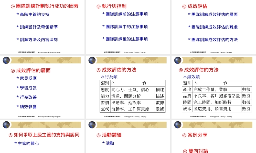The image size is (256, 153).
Task: Click the 描述 cell in the 能力 row
Action: 160,96
